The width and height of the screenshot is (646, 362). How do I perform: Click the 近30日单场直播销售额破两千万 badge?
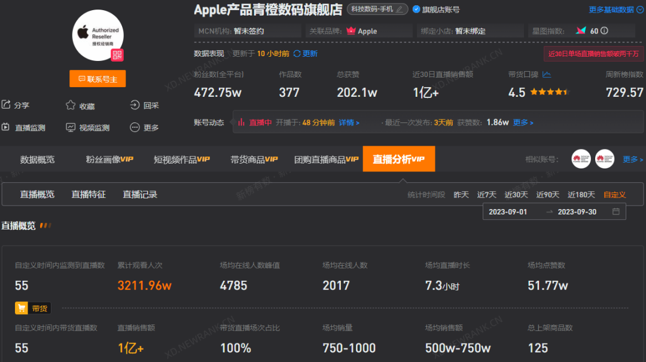pos(594,54)
